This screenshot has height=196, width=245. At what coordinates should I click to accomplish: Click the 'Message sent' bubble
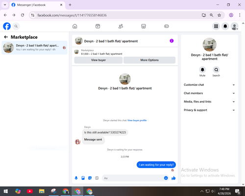(x=93, y=140)
